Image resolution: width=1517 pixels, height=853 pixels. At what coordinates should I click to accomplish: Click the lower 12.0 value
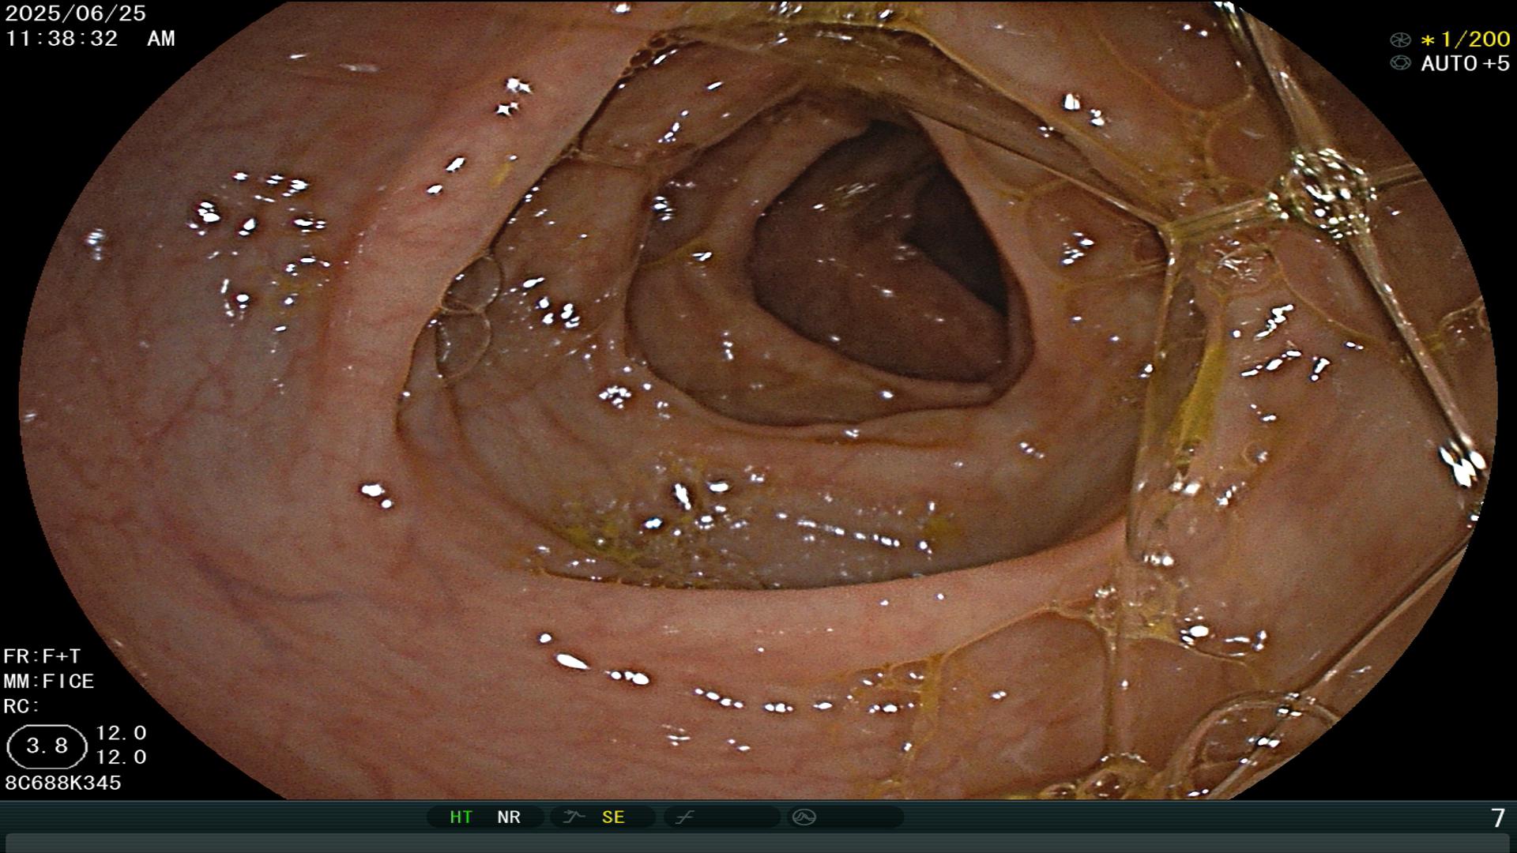121,757
